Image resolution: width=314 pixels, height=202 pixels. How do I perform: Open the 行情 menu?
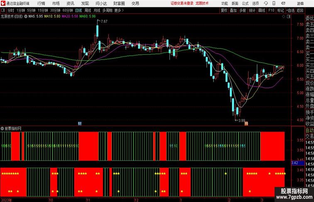tap(41, 3)
